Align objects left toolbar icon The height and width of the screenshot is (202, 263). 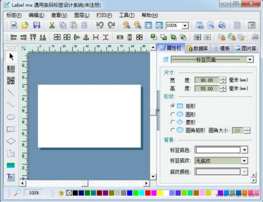coord(14,37)
